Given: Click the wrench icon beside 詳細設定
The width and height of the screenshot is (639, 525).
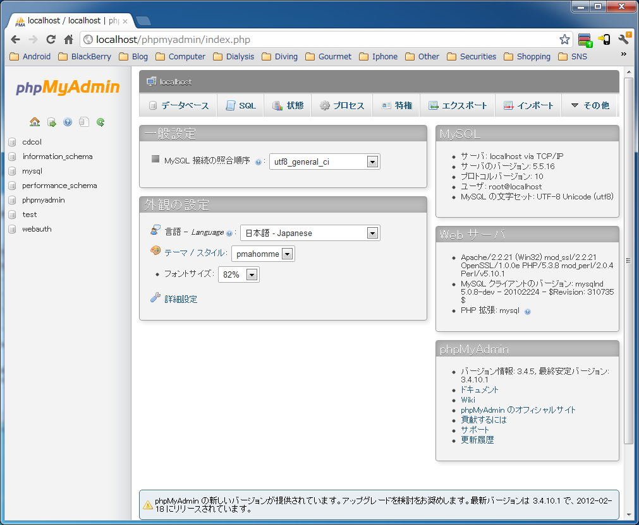Looking at the screenshot, I should click(x=155, y=297).
